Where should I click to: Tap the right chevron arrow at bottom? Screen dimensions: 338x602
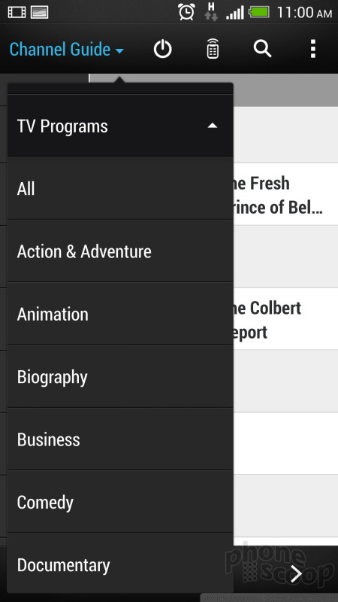coord(296,573)
